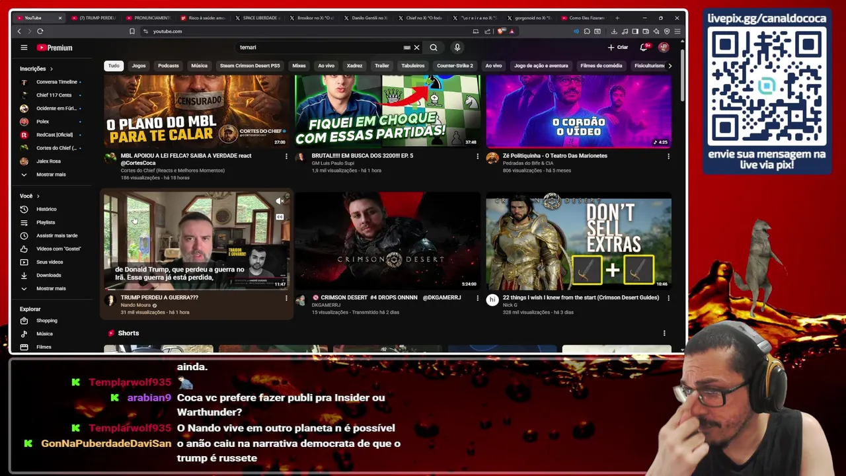
Task: Select the Xadrez filter chip
Action: point(354,65)
